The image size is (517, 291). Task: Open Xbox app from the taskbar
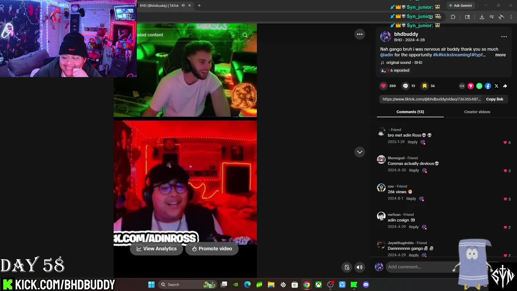pyautogui.click(x=319, y=285)
